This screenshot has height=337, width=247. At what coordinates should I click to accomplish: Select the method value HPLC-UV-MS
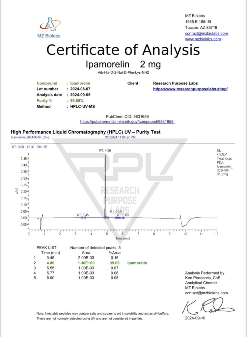82,106
